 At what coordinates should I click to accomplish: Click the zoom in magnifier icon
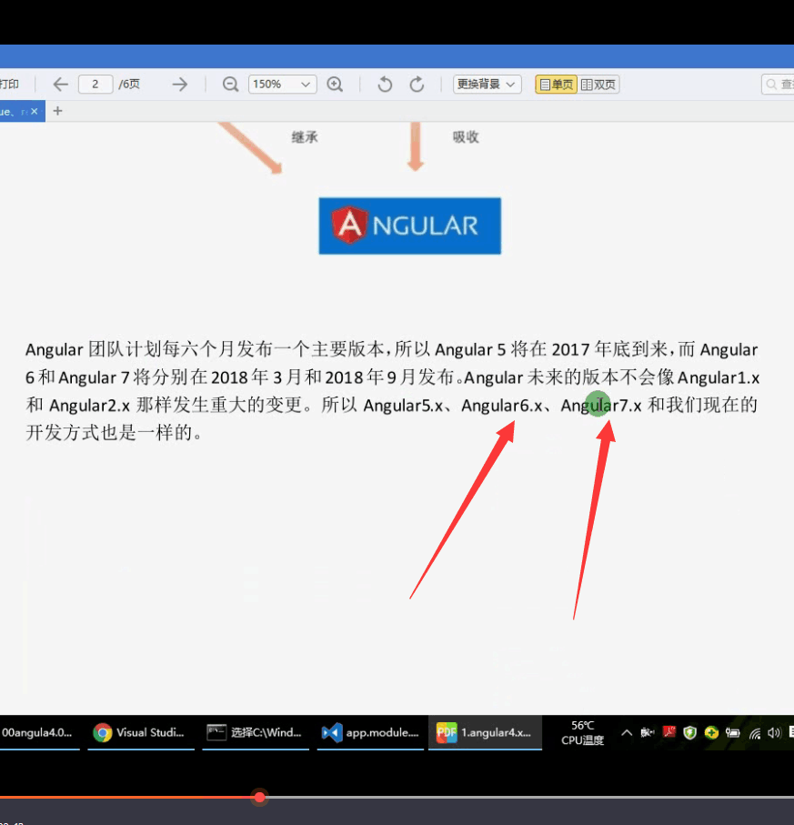[x=336, y=85]
